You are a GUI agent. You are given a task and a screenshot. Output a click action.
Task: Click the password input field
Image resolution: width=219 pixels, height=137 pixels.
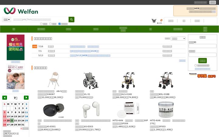(202, 55)
